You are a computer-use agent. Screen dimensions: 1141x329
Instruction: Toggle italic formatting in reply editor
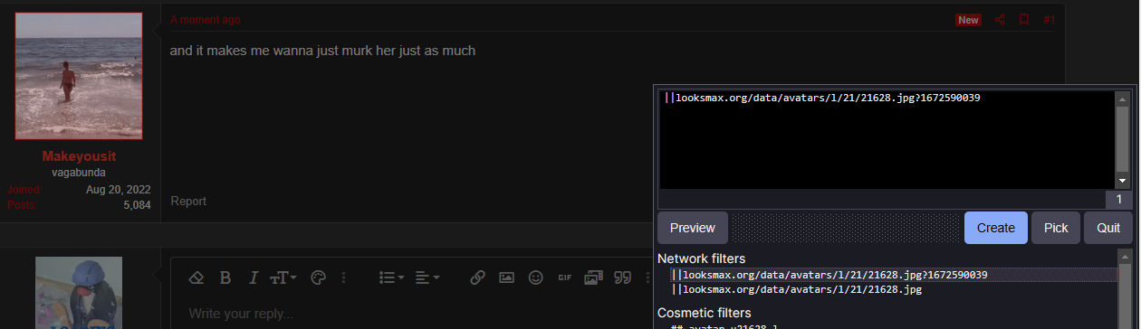click(x=254, y=277)
